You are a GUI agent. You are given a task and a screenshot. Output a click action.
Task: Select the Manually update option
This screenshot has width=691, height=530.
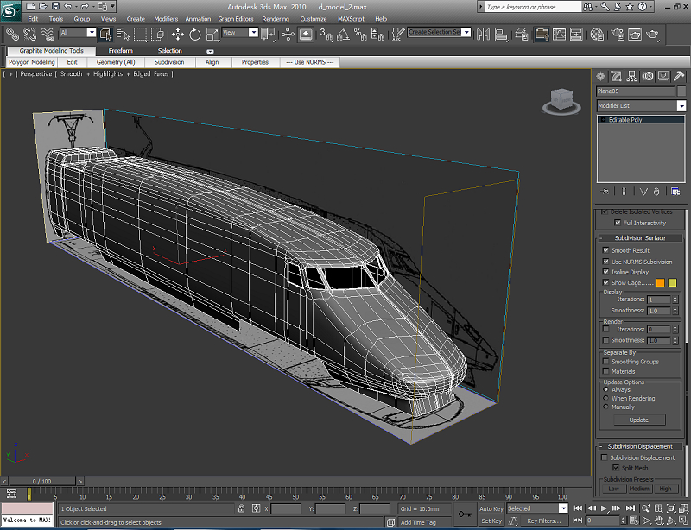[606, 407]
